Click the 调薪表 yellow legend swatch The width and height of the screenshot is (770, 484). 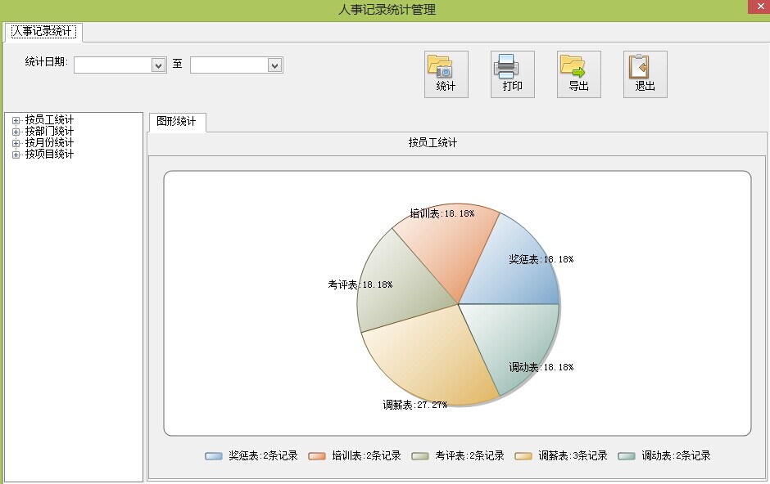pos(523,456)
